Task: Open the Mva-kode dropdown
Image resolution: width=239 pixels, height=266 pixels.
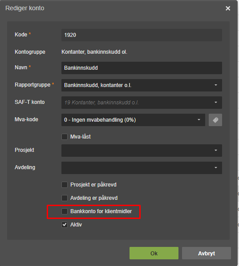Action: point(133,120)
